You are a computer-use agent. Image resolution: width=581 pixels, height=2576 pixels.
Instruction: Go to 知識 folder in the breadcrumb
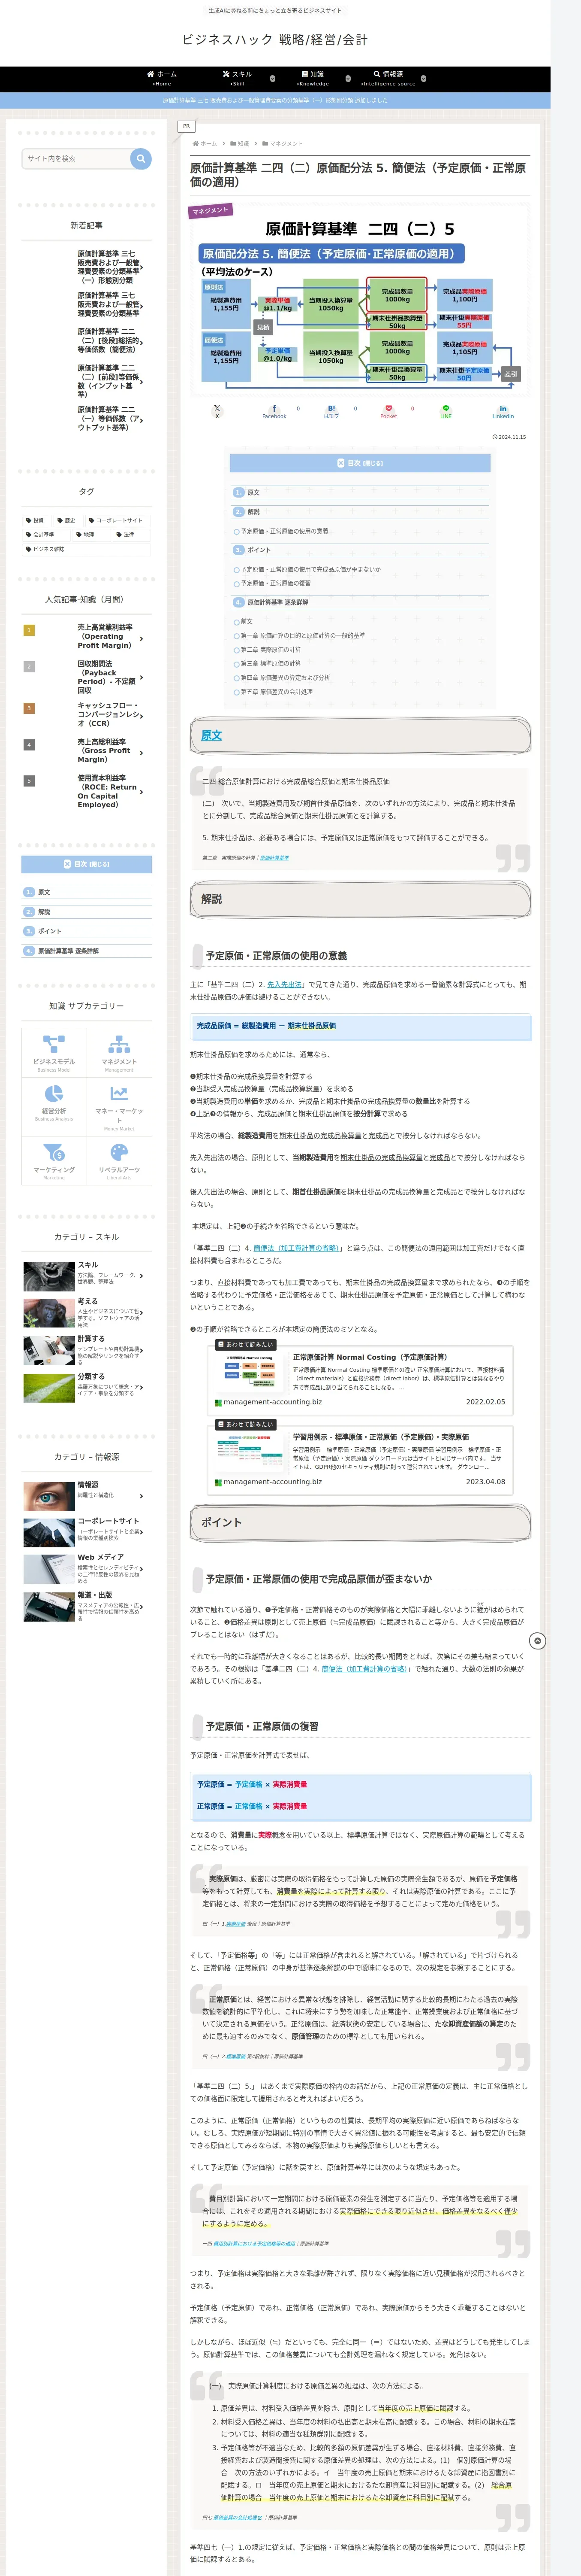click(240, 144)
